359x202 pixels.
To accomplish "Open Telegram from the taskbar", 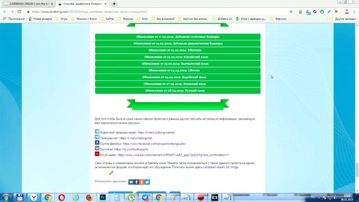I will tap(145, 198).
